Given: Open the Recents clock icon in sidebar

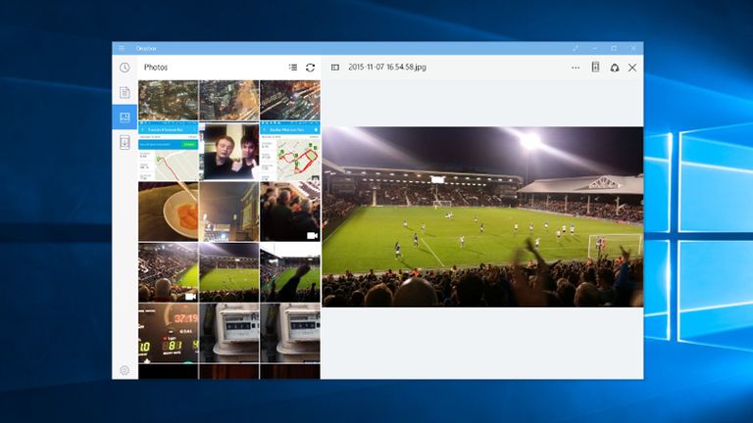Looking at the screenshot, I should [125, 68].
